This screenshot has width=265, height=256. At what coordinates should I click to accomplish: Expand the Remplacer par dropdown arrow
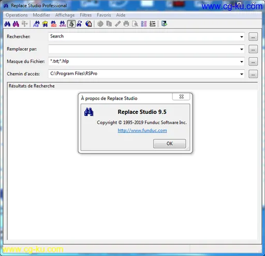pyautogui.click(x=242, y=49)
